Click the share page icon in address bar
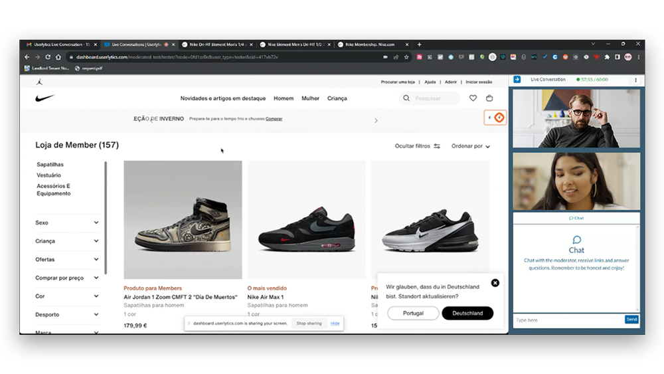 396,56
